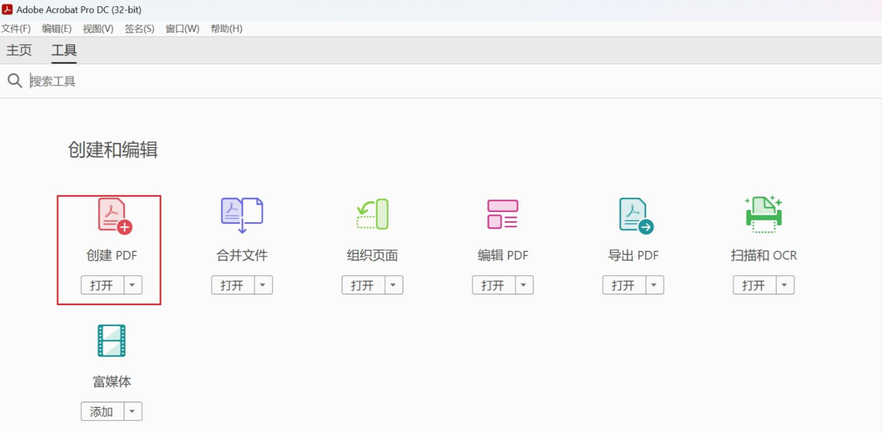Open the 合并文件 tool icon

pyautogui.click(x=241, y=214)
